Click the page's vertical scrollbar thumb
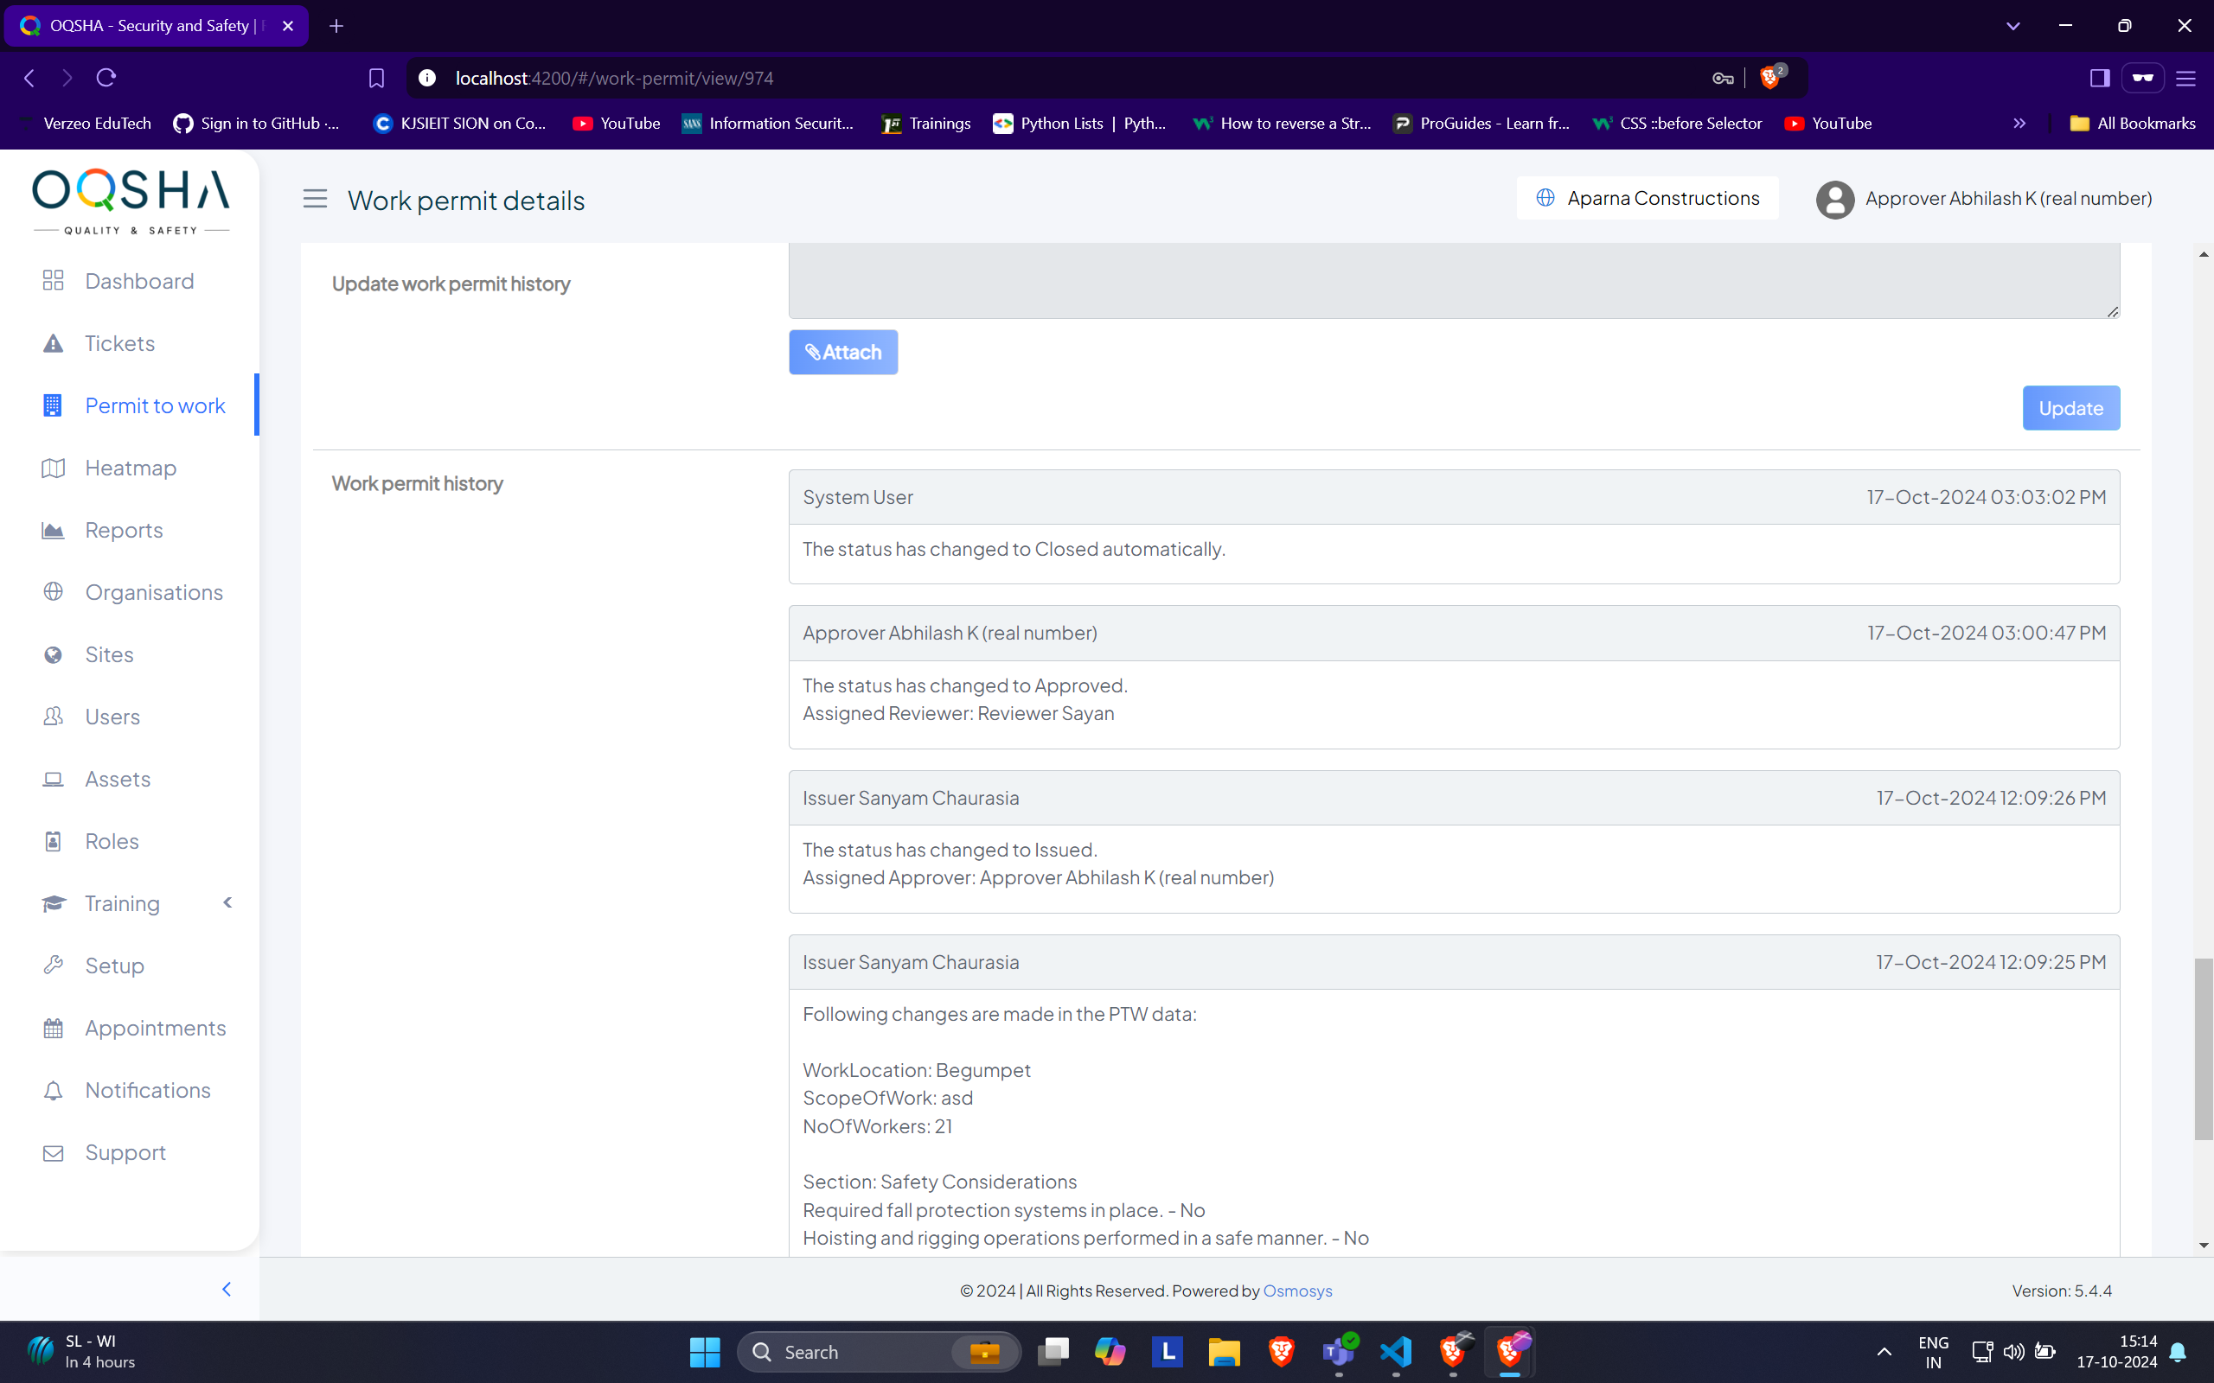Viewport: 2214px width, 1383px height. pyautogui.click(x=2203, y=1048)
